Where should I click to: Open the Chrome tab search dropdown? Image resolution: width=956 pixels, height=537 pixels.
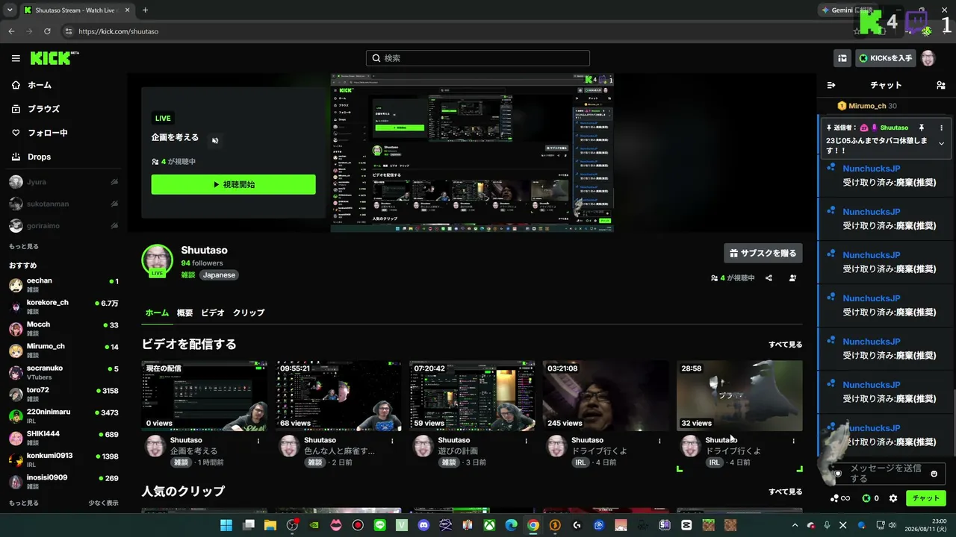tap(10, 10)
